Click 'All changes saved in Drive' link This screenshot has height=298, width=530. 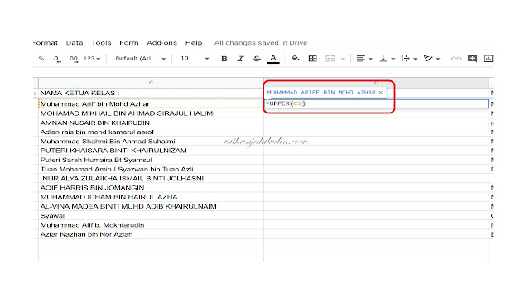click(x=261, y=43)
